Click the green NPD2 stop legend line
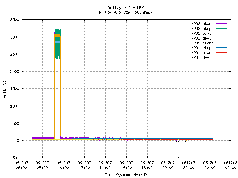The image size is (238, 178). [x=221, y=29]
